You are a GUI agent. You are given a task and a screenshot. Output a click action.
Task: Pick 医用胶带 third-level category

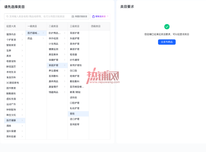[78, 124]
